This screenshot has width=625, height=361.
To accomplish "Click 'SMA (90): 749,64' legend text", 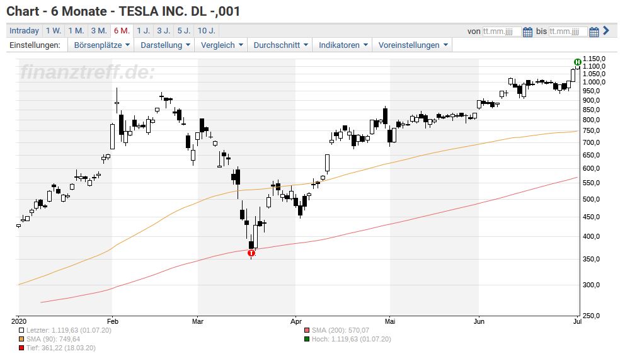I will [x=53, y=339].
